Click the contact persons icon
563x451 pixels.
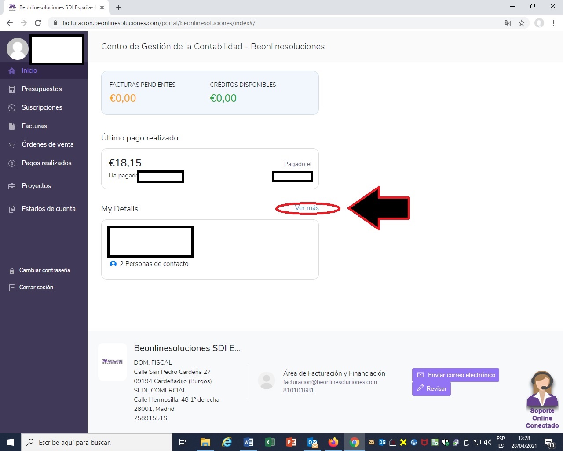[113, 264]
